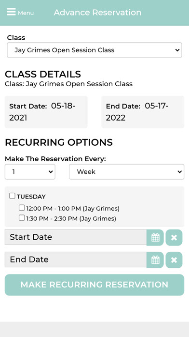Screen dimensions: 189x337
Task: Open calendar picker for Start Date
Action: [155, 237]
